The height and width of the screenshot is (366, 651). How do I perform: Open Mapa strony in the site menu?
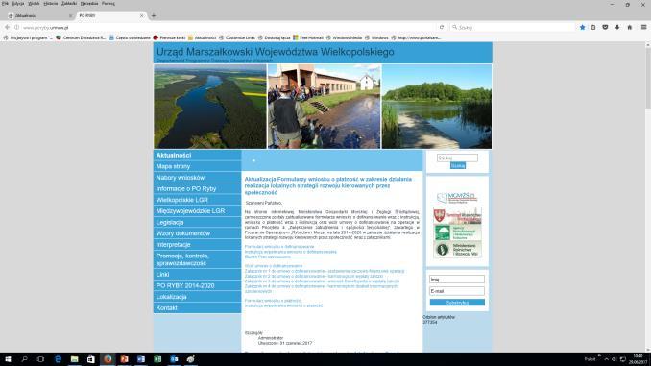pos(197,166)
